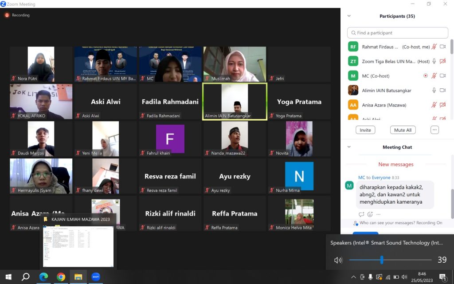Click the Find a participant search field
Image resolution: width=454 pixels, height=284 pixels.
[398, 33]
